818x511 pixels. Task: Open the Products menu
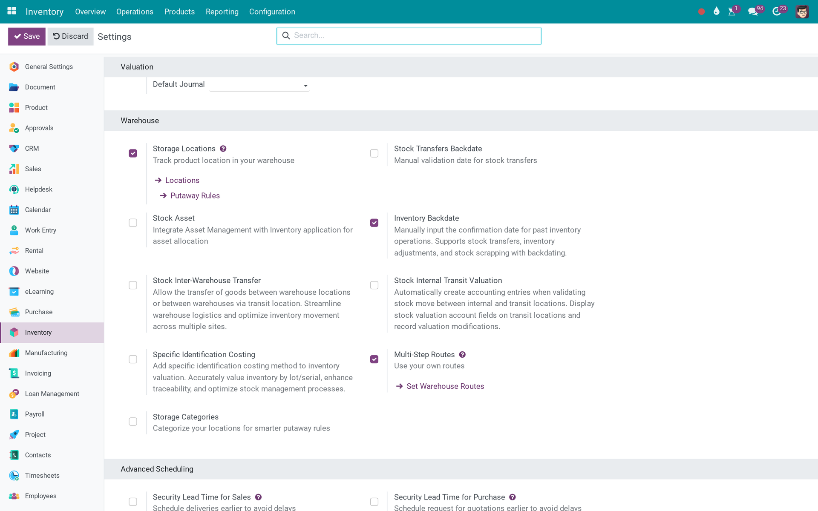[x=179, y=11]
